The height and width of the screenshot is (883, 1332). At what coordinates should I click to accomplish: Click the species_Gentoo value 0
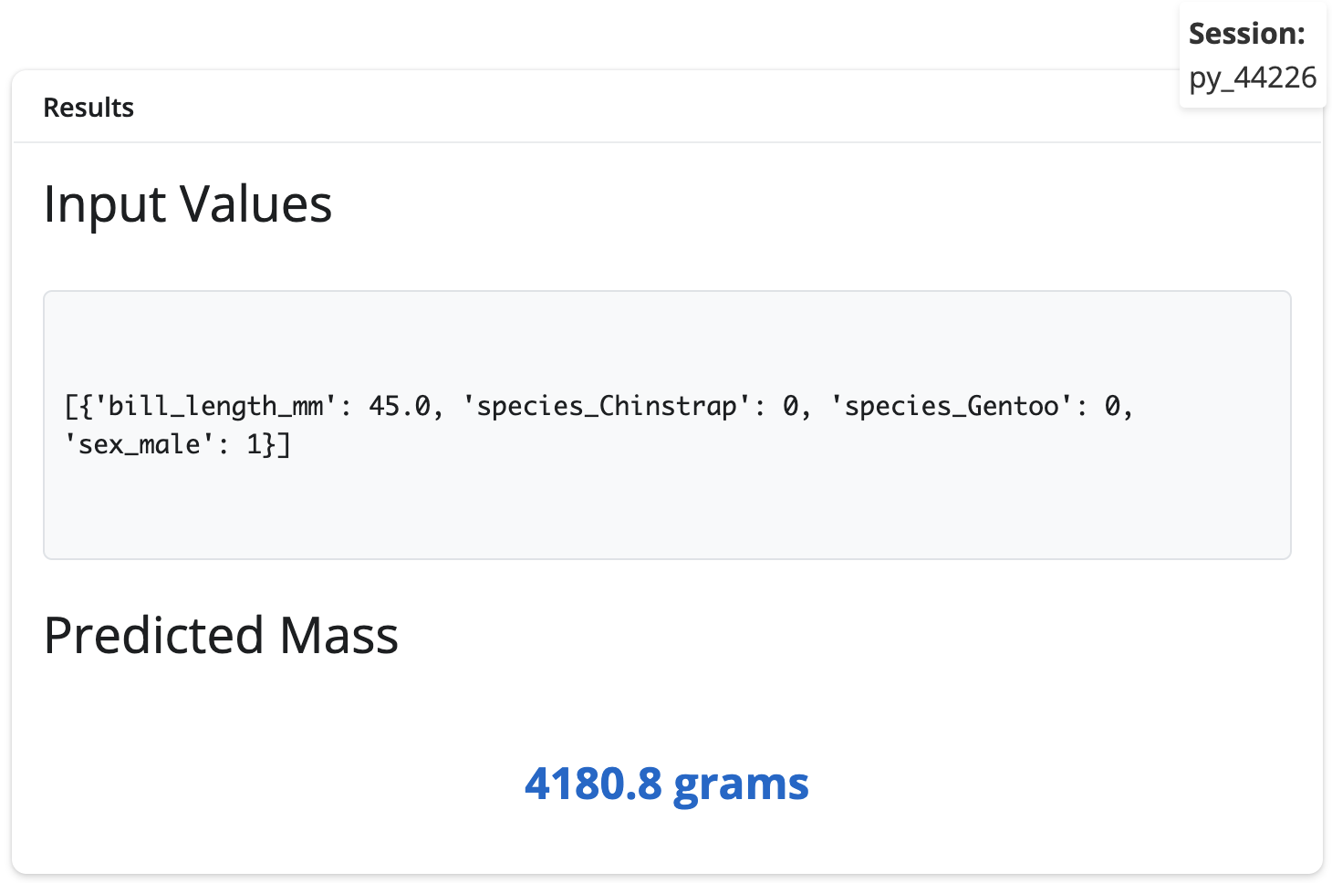coord(1112,406)
